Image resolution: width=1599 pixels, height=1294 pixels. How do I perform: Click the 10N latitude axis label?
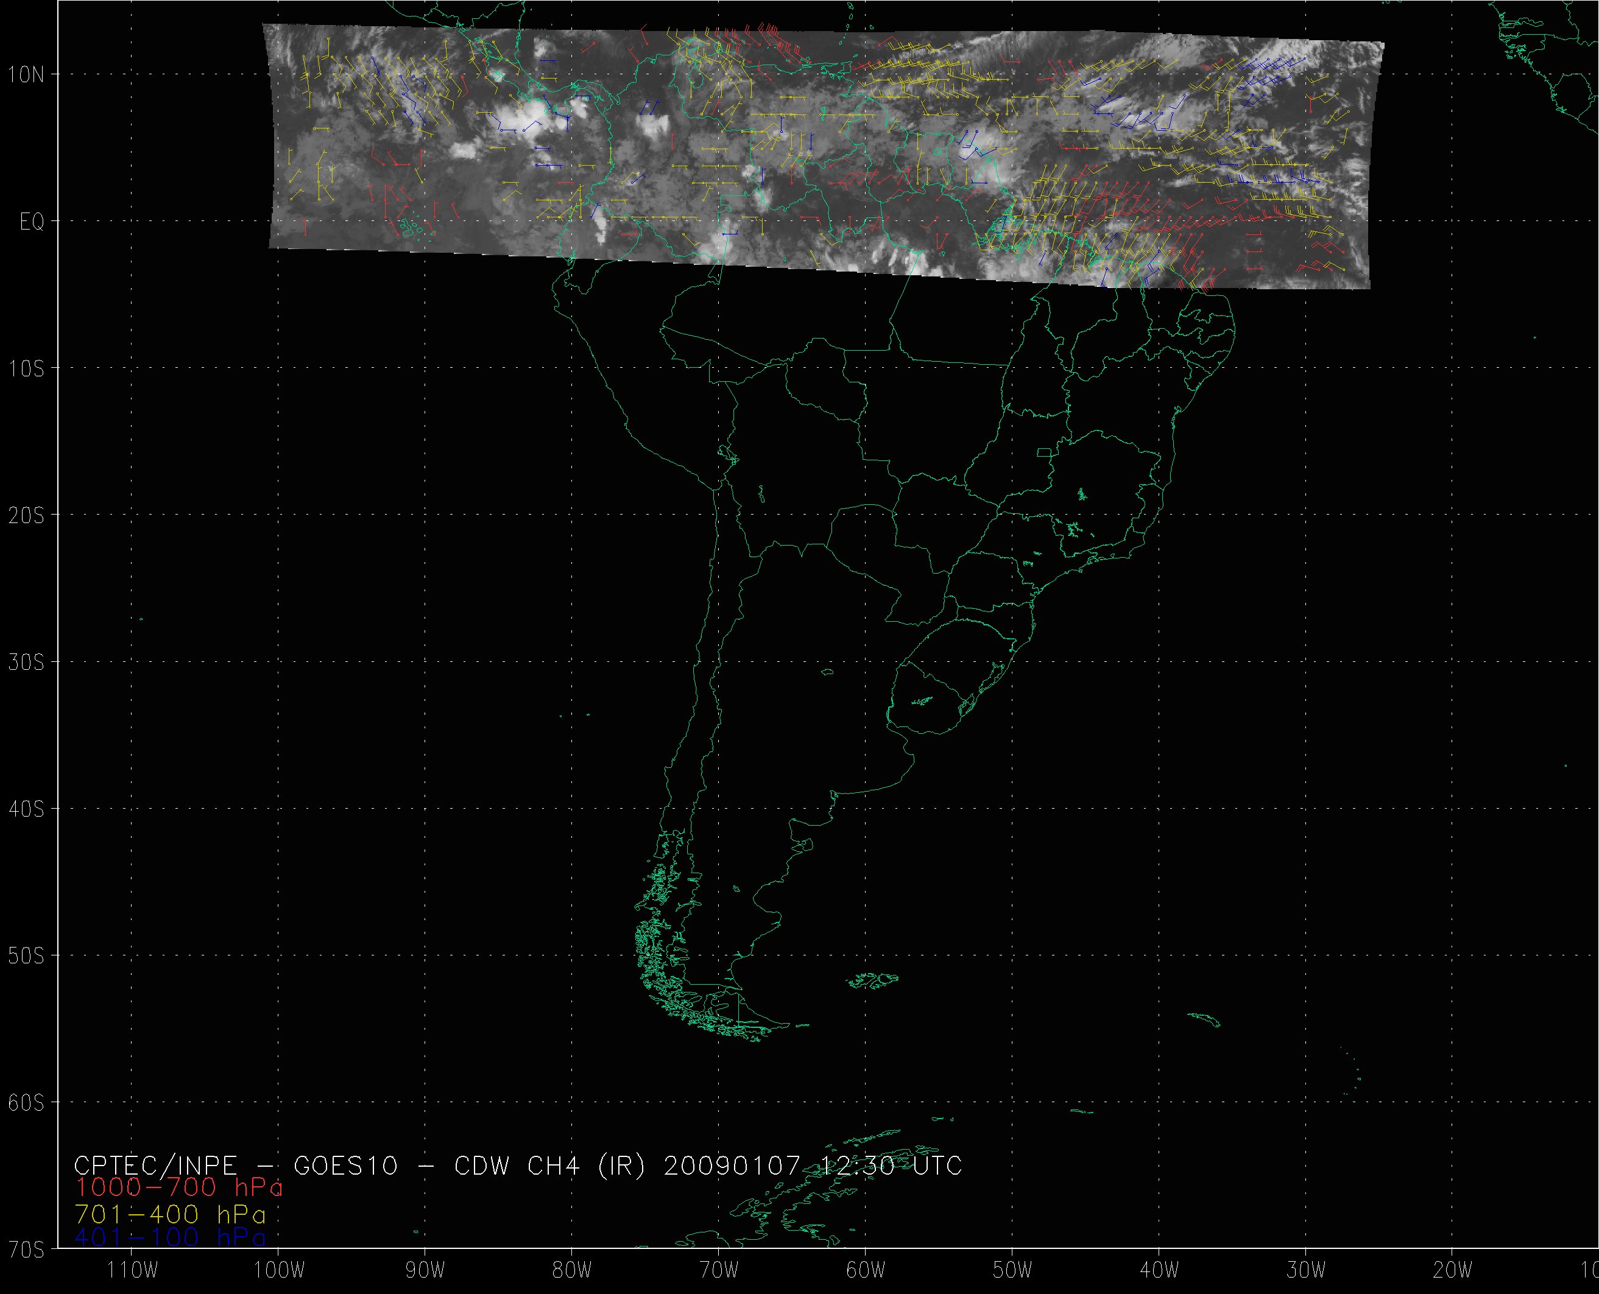tap(27, 74)
